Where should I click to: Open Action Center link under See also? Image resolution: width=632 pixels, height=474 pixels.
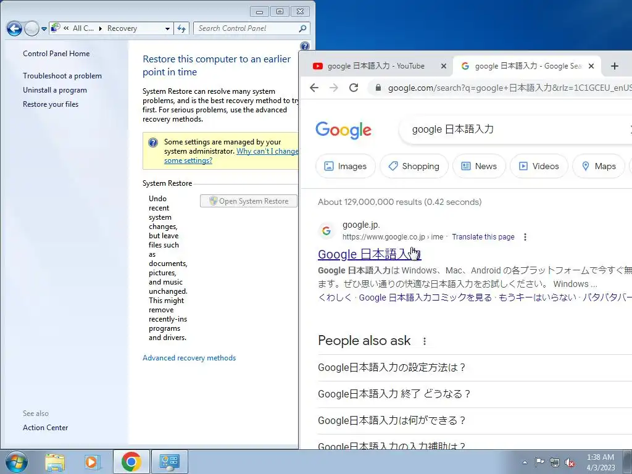coord(45,428)
